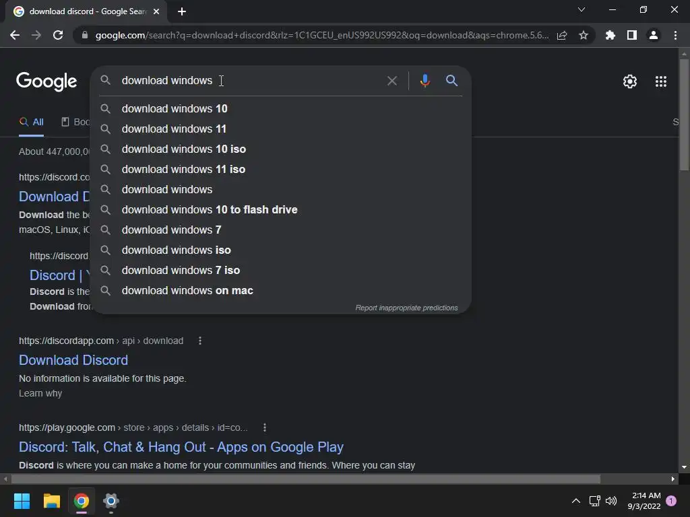Open the tab search dropdown arrow
Image resolution: width=690 pixels, height=517 pixels.
pyautogui.click(x=582, y=9)
